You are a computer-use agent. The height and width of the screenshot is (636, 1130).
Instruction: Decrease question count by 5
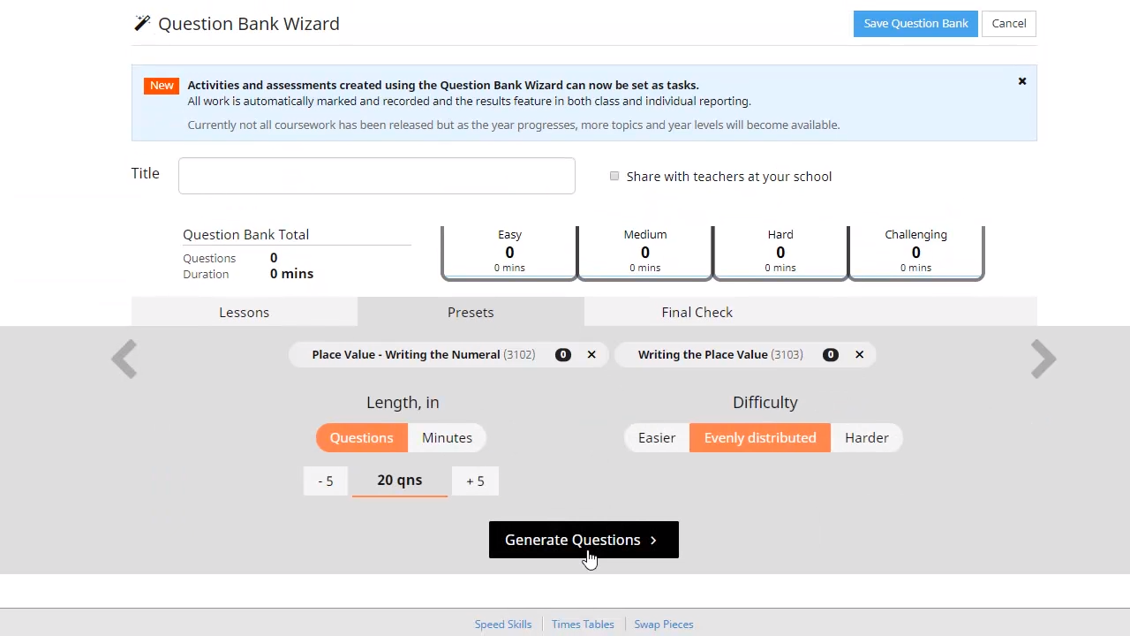click(x=326, y=481)
